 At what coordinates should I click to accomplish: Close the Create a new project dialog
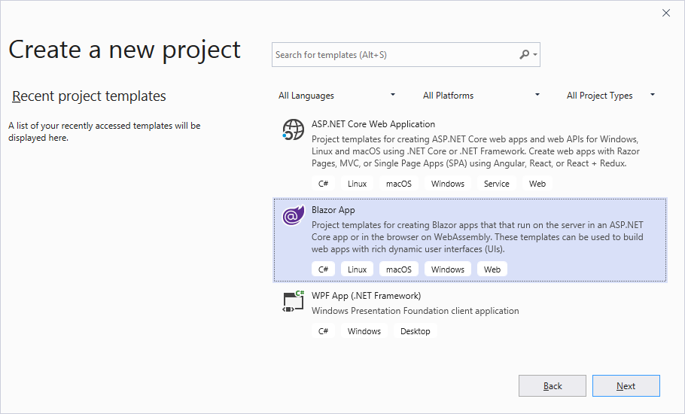[x=665, y=13]
